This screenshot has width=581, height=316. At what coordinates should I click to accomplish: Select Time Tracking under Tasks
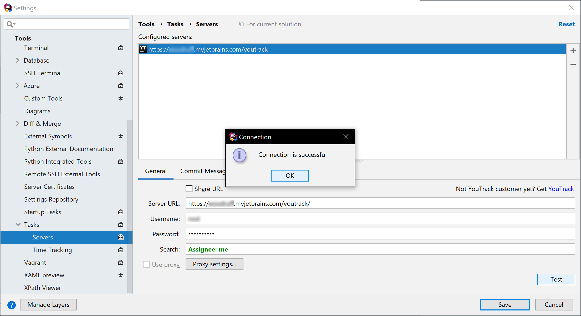(52, 250)
